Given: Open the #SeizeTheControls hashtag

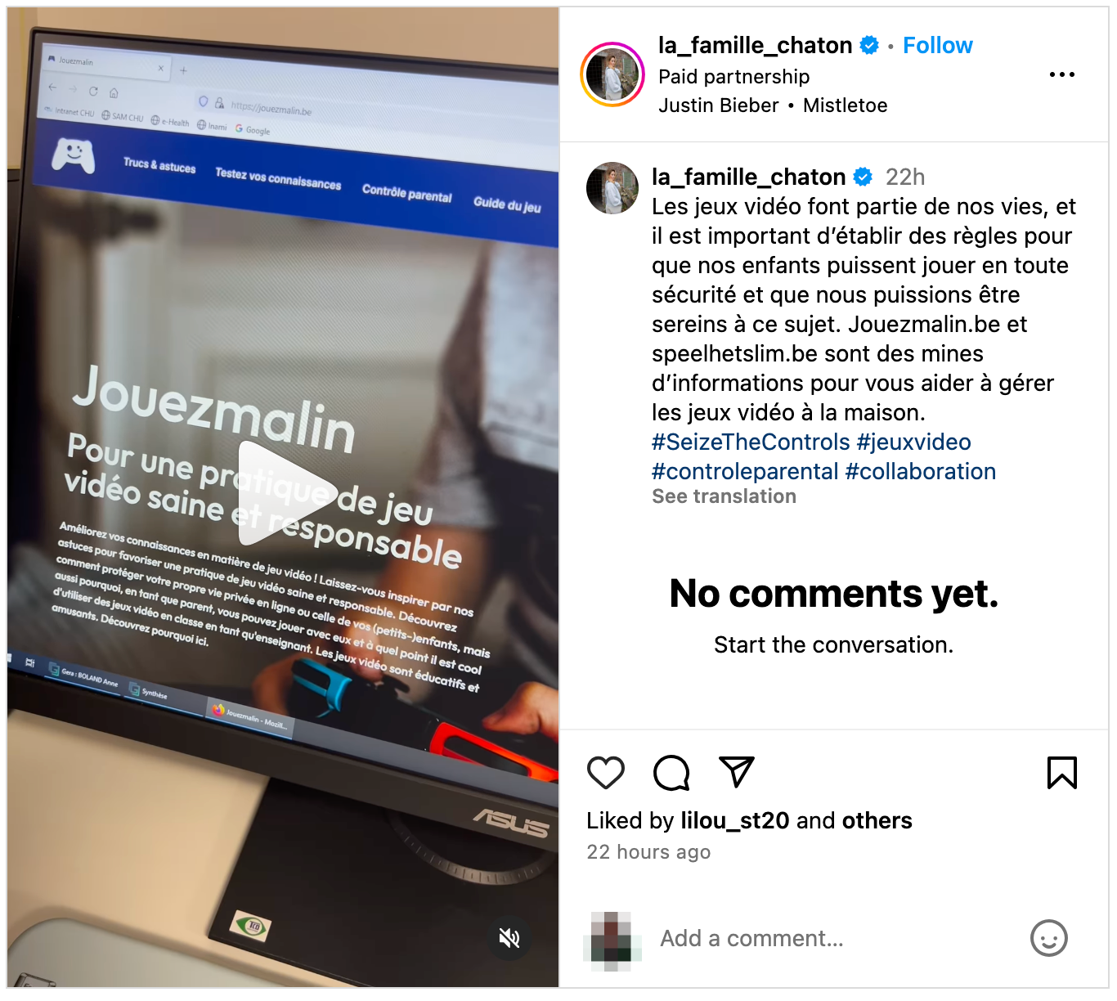Looking at the screenshot, I should tap(751, 442).
